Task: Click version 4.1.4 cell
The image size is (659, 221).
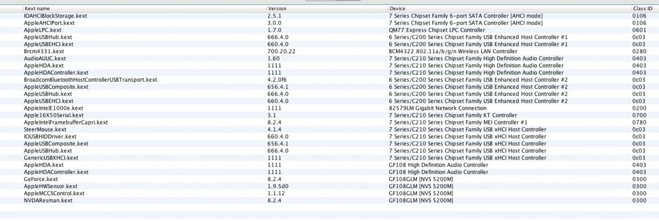Action: pos(273,129)
